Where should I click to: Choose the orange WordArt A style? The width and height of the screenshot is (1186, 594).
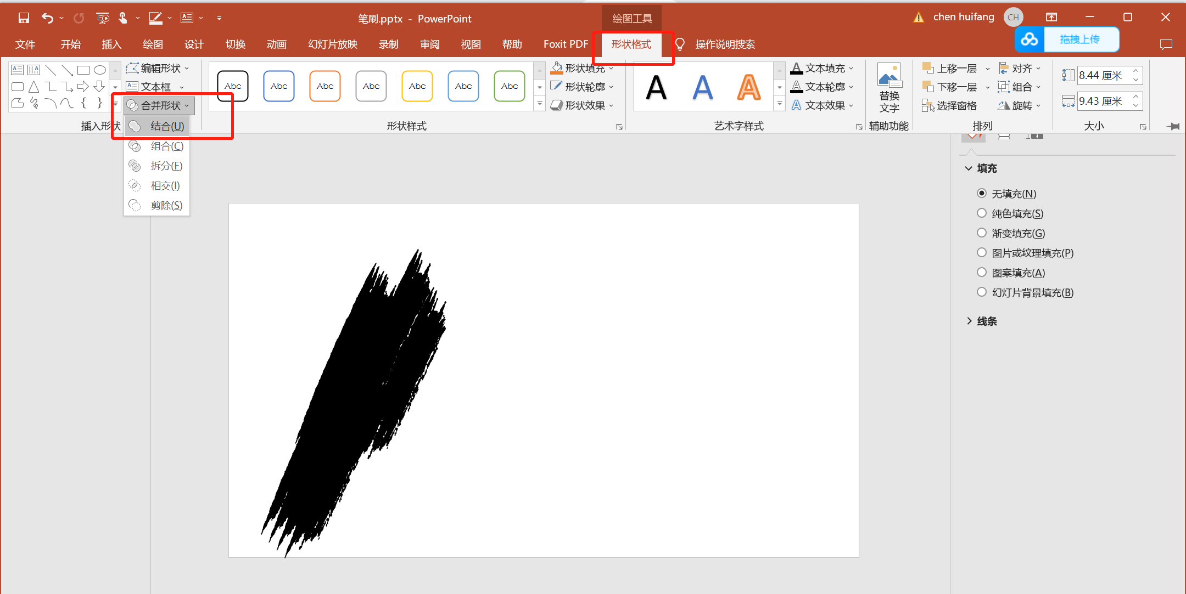coord(749,87)
